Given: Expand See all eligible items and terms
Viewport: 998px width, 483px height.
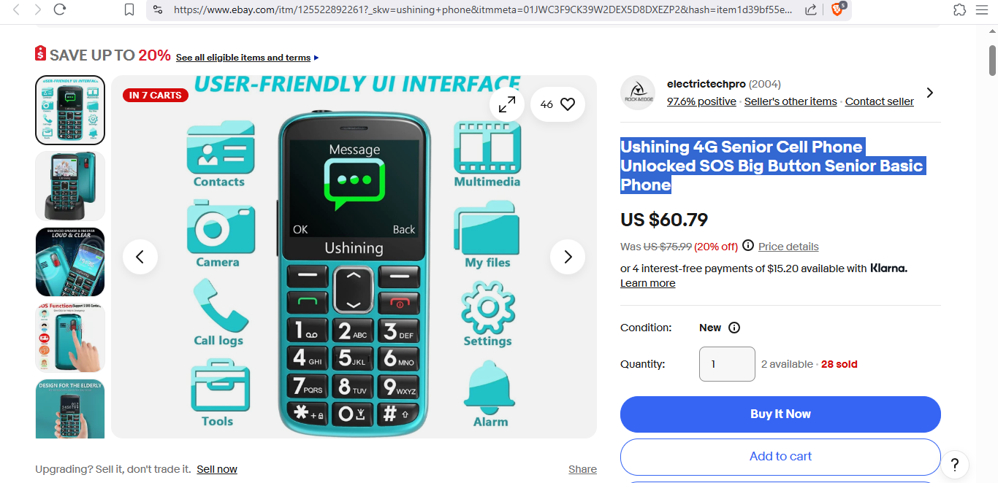Looking at the screenshot, I should (247, 58).
